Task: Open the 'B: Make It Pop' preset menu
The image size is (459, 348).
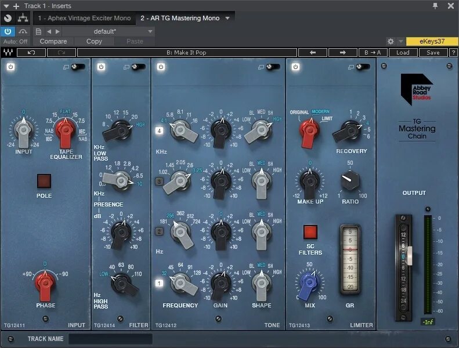Action: point(187,53)
